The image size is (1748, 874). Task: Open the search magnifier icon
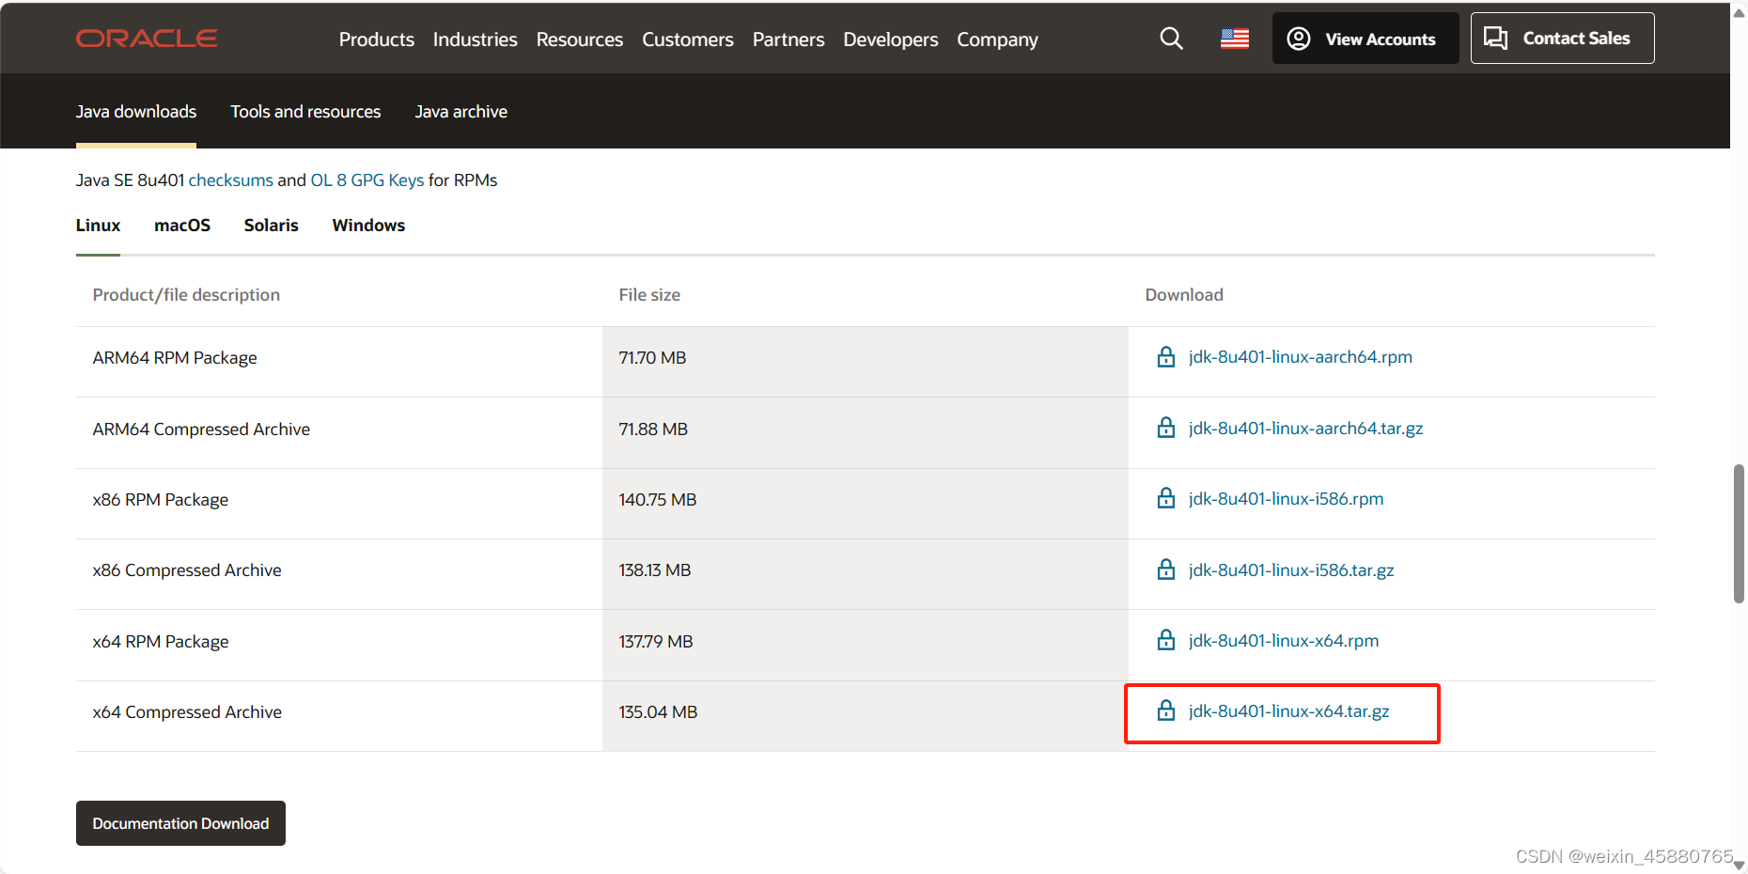point(1171,39)
